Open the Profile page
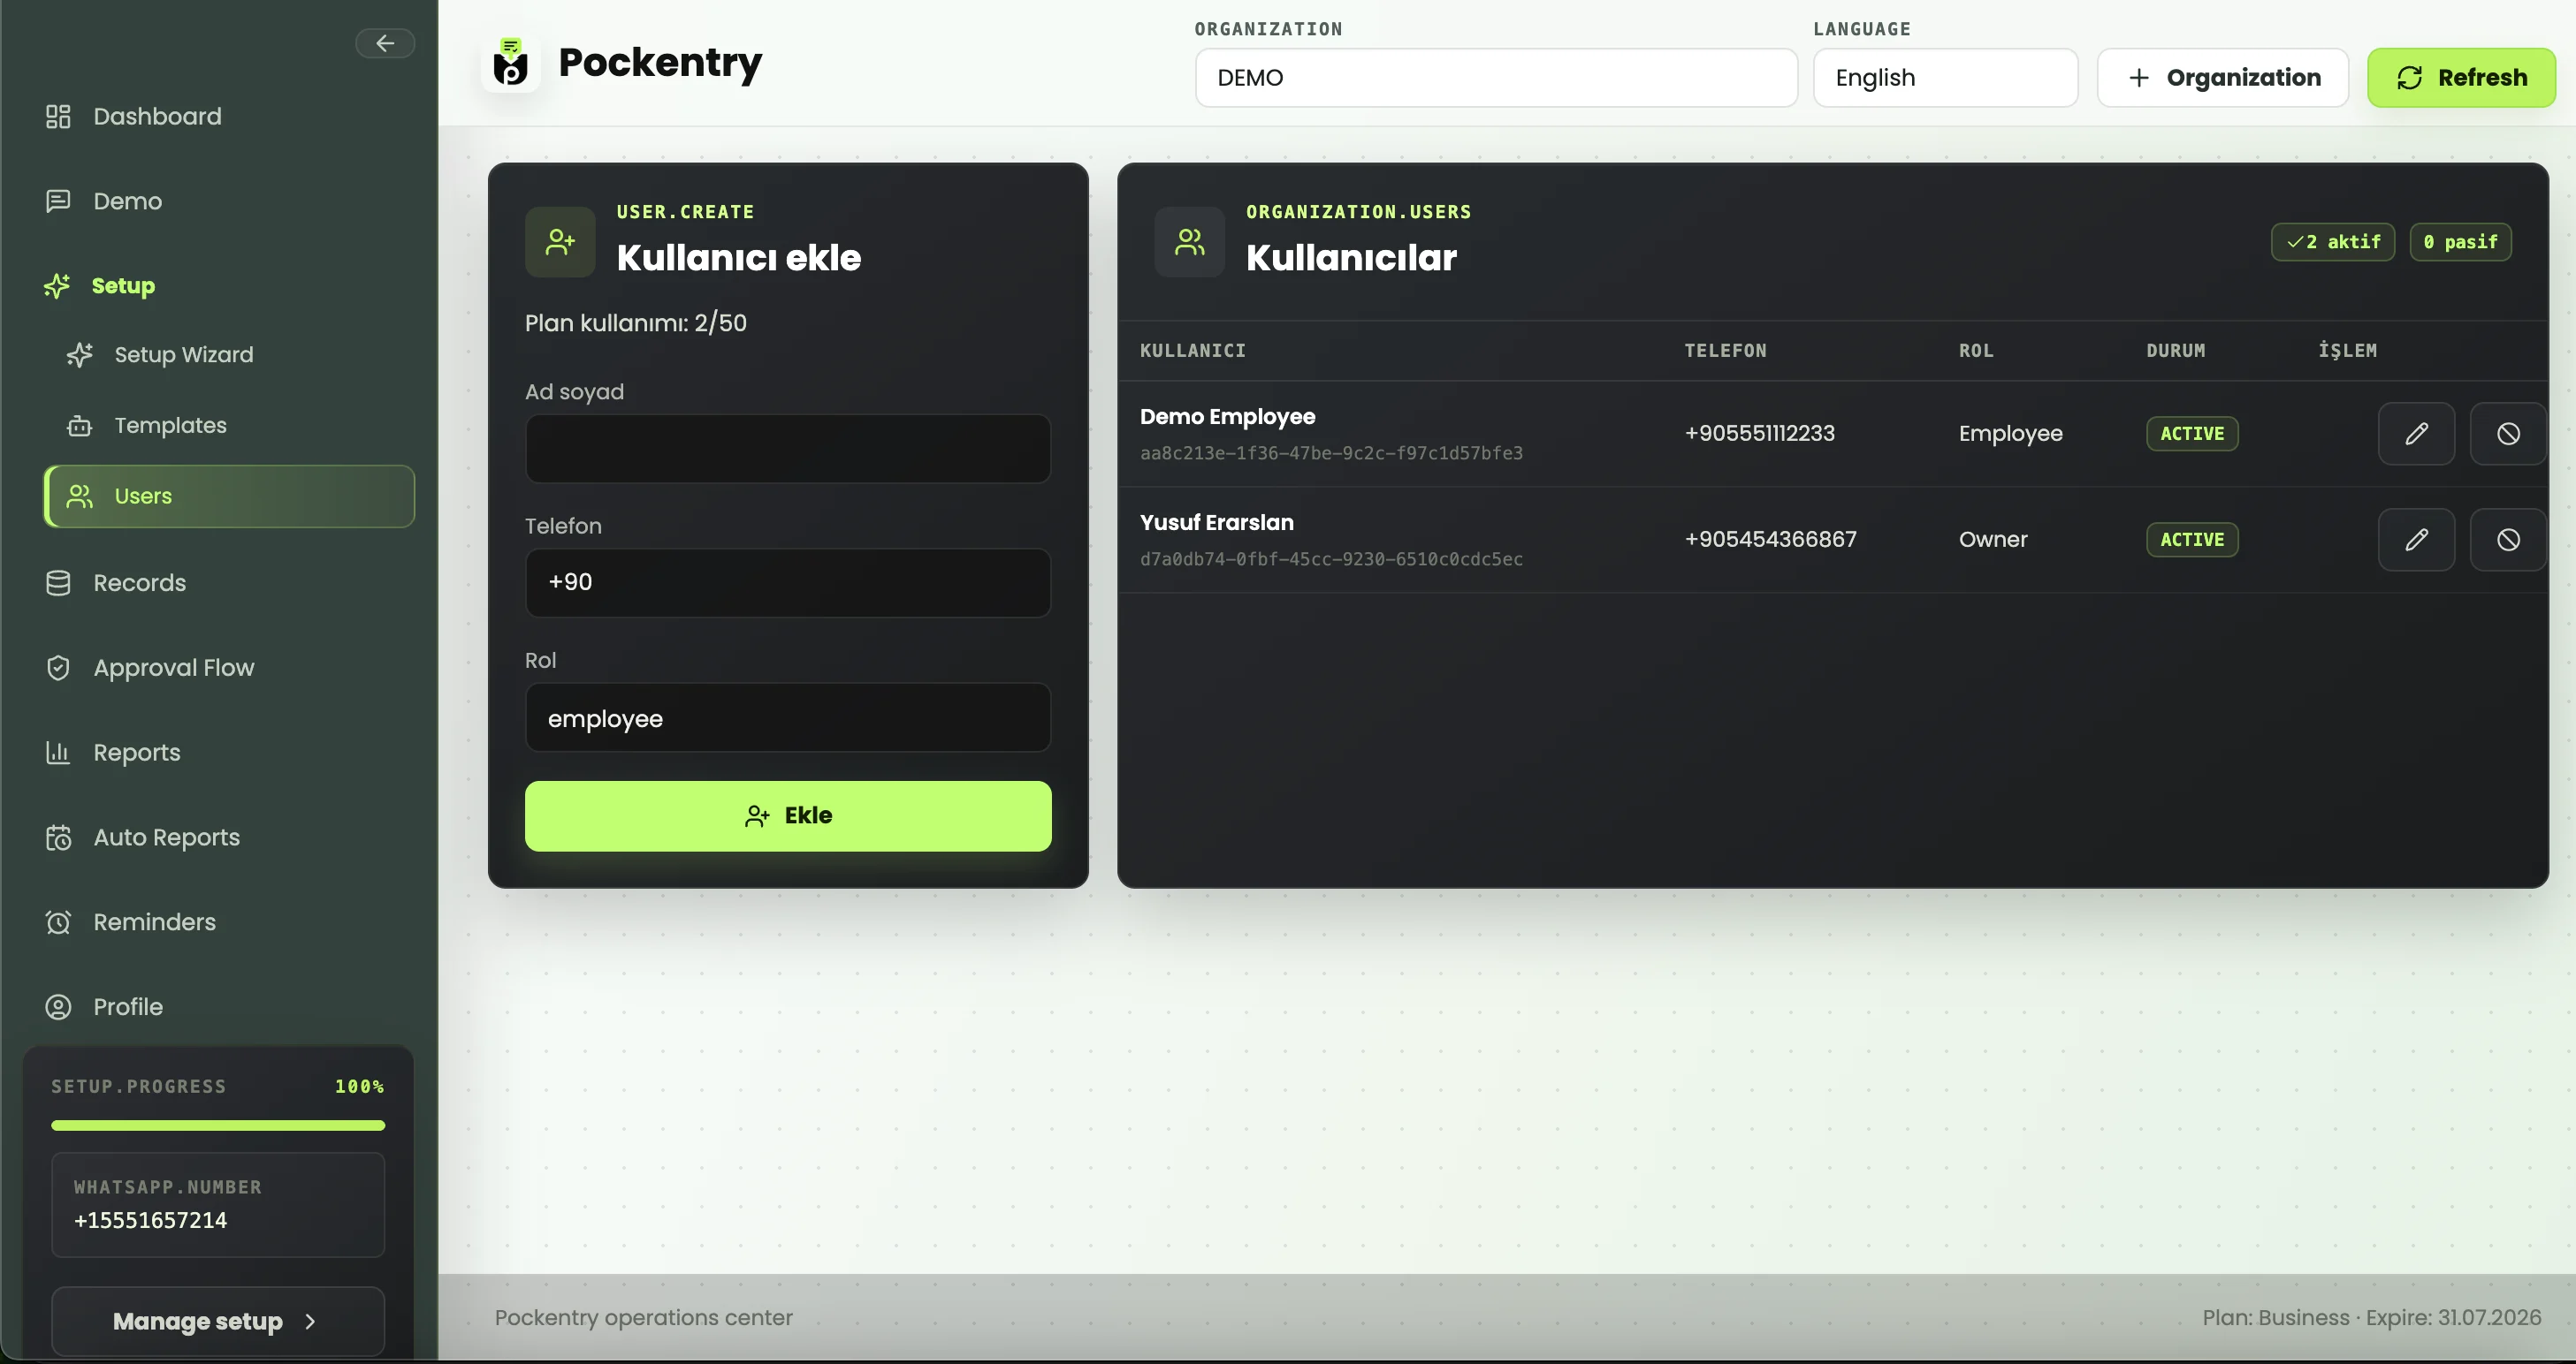 (x=229, y=1006)
